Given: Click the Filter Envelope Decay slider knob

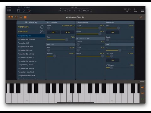Looking at the screenshot, I should point(102,56).
